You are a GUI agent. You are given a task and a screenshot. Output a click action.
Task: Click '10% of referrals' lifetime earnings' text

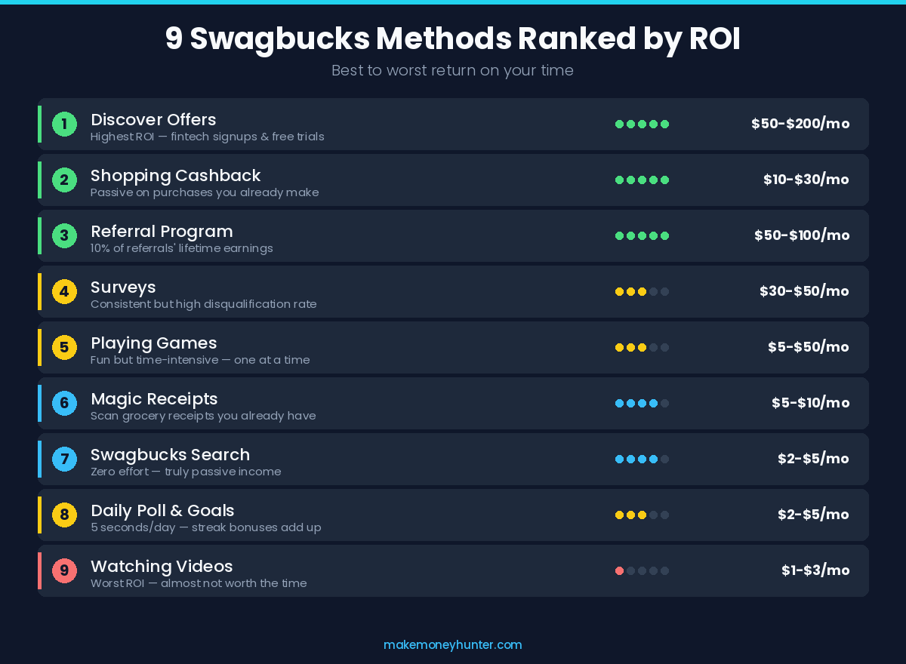click(x=182, y=248)
